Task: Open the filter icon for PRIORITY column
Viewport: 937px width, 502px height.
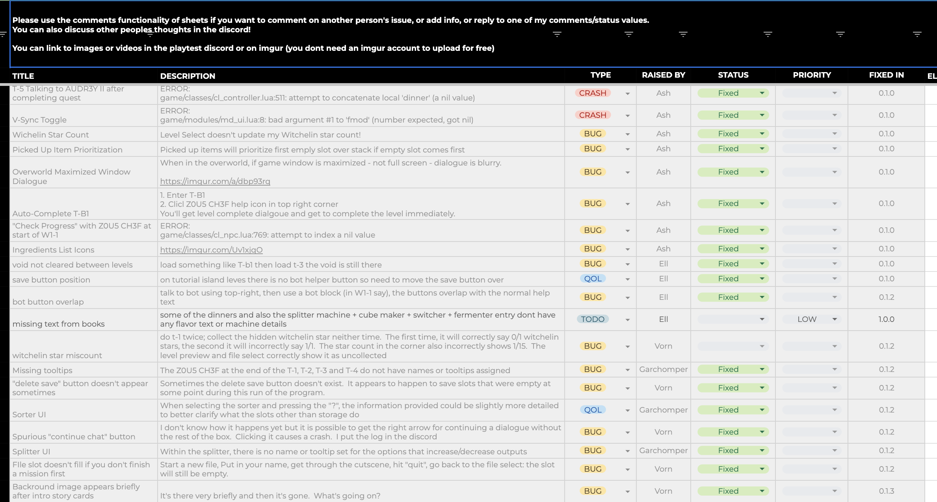Action: coord(840,34)
